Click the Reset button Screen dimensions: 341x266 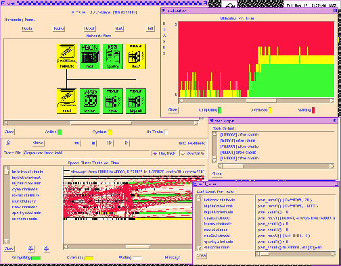click(89, 28)
